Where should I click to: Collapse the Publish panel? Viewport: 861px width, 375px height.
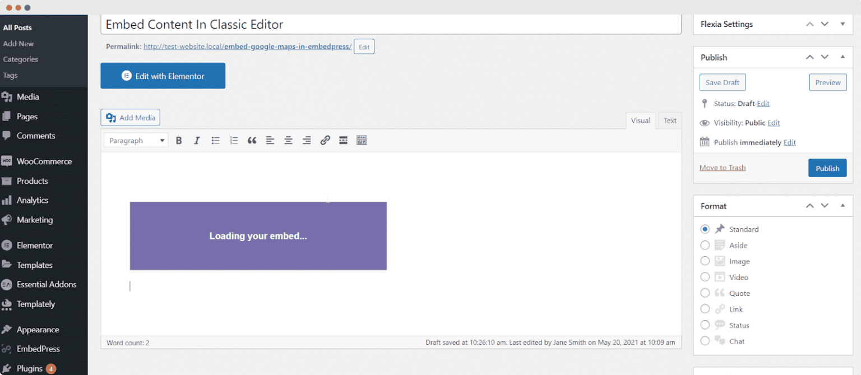[843, 57]
